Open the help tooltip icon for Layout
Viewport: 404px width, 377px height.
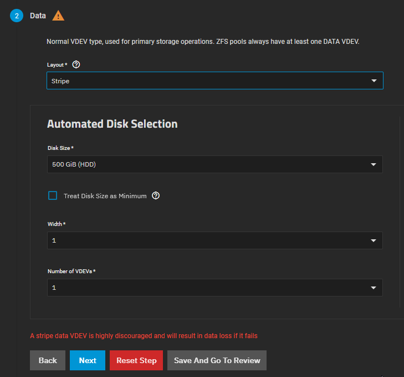pyautogui.click(x=76, y=64)
